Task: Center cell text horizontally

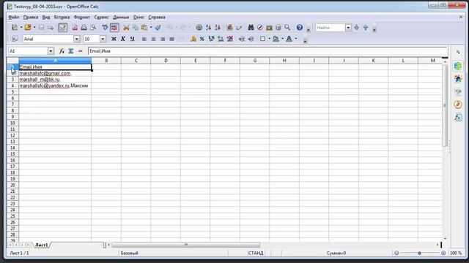Action: coord(153,39)
